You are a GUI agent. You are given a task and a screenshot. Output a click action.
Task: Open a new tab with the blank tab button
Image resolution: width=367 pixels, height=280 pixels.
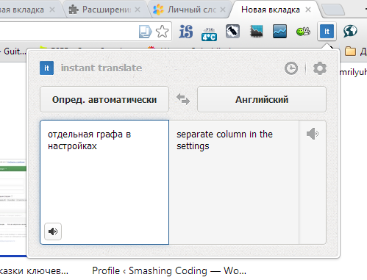click(333, 10)
